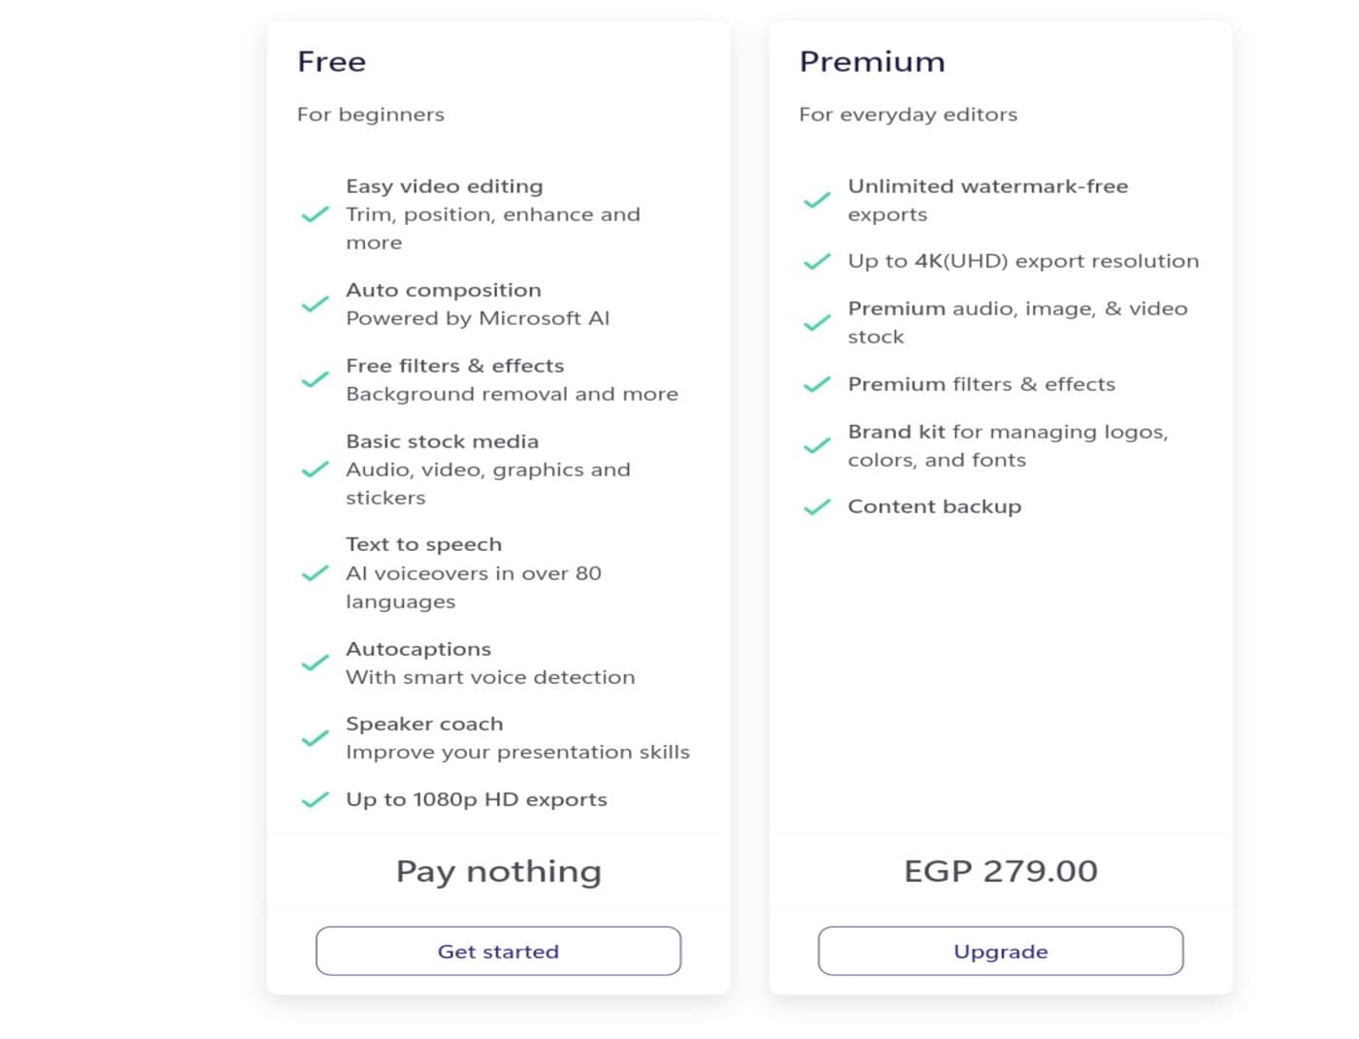Click the EGP 279.00 price

pyautogui.click(x=1001, y=871)
